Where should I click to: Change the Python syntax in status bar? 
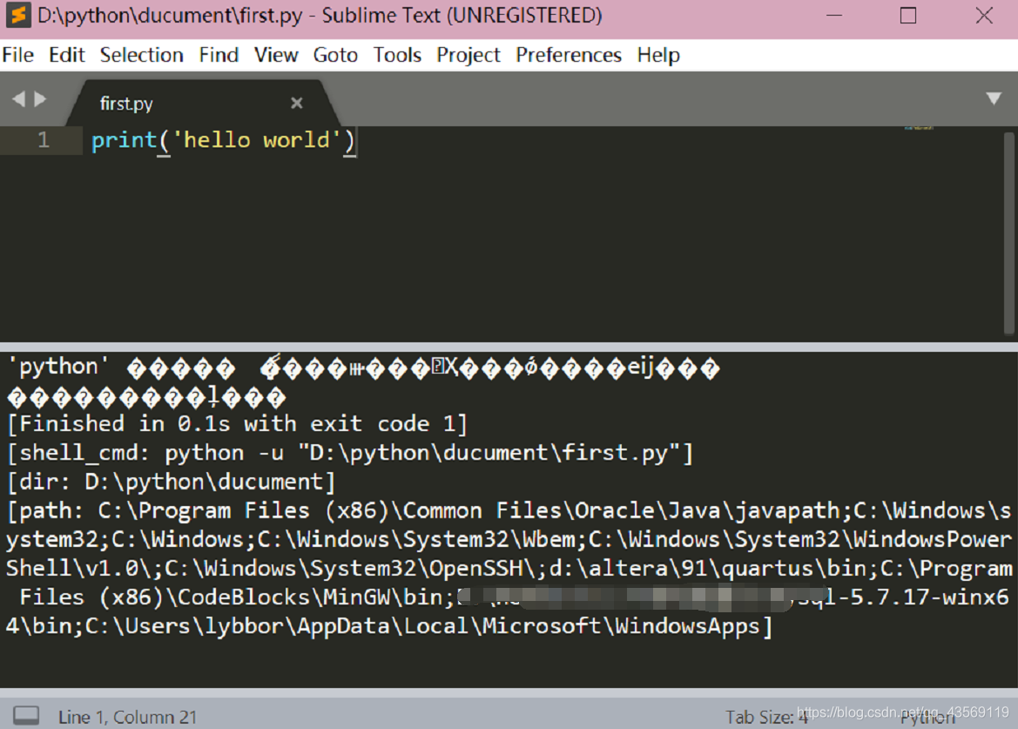[927, 718]
